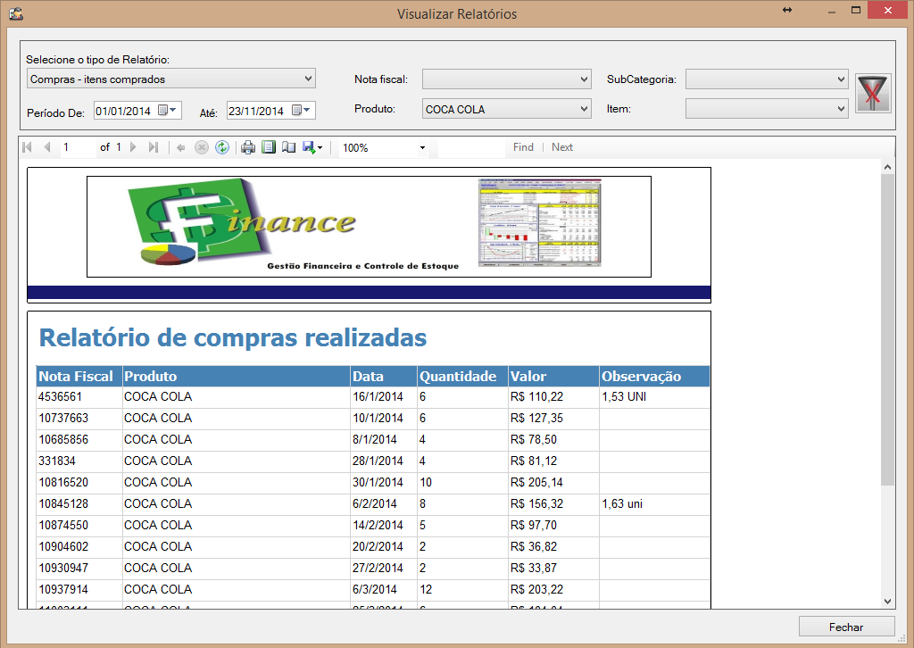Click the "Produto" column header
The width and height of the screenshot is (914, 648).
[x=236, y=377]
